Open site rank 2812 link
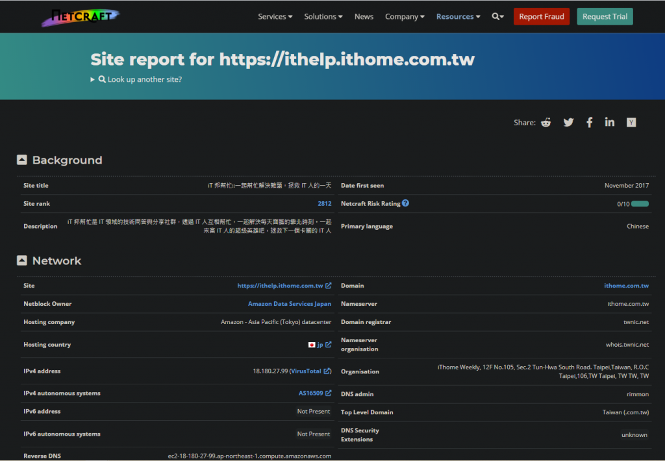The image size is (665, 461). point(325,204)
